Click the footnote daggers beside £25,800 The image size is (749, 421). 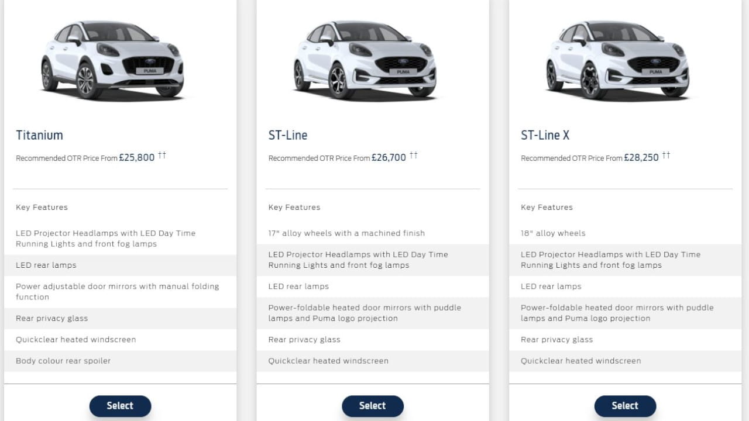(162, 155)
